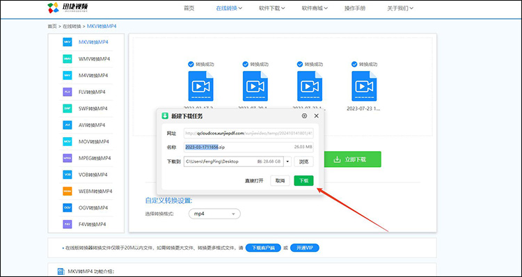Click the green 下载 button in dialog
This screenshot has height=277, width=522.
tap(303, 181)
